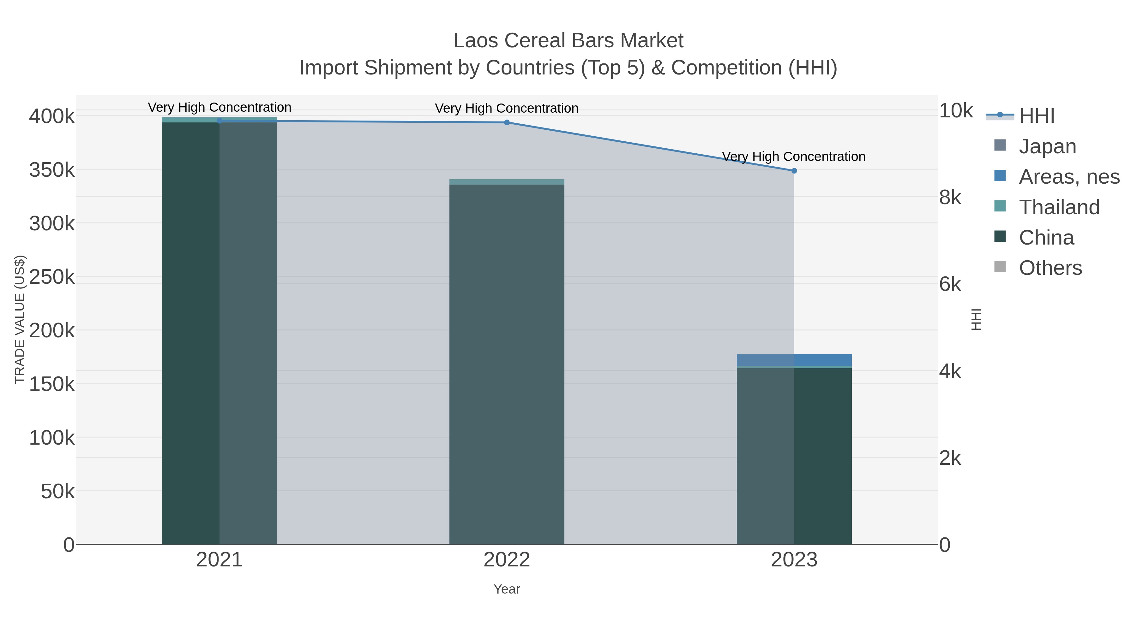The width and height of the screenshot is (1137, 639).
Task: Toggle Others series in the legend
Action: pyautogui.click(x=1038, y=268)
